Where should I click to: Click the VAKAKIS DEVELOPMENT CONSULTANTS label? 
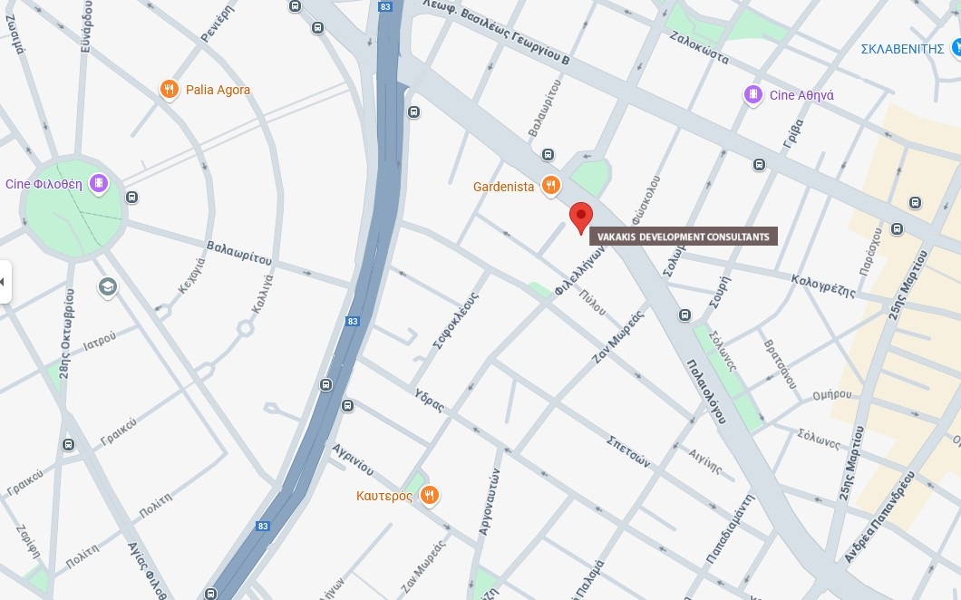click(x=684, y=237)
